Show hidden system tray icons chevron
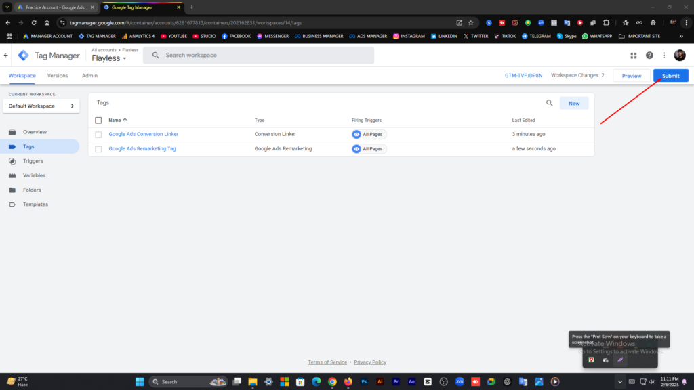 (x=619, y=382)
